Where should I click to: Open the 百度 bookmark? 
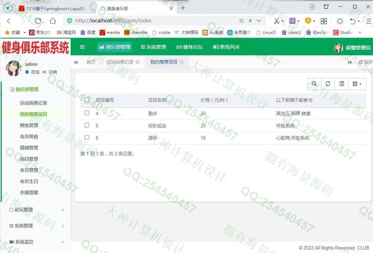coord(88,33)
